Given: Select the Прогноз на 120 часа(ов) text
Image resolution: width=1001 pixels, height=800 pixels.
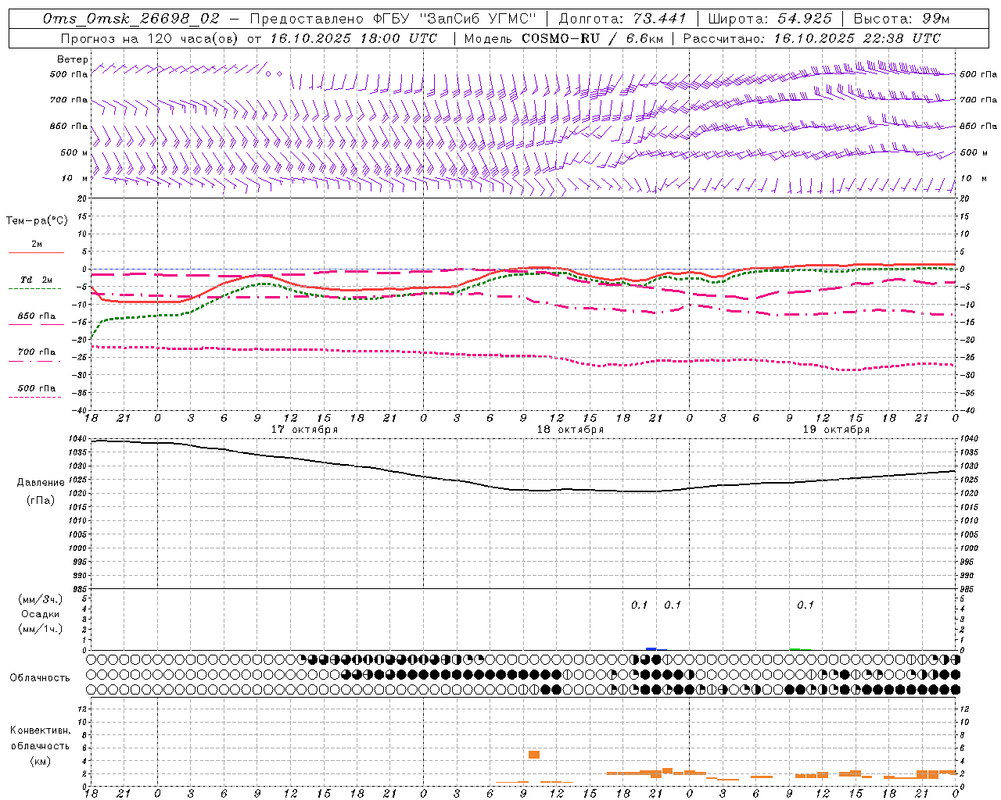Looking at the screenshot, I should tap(149, 37).
